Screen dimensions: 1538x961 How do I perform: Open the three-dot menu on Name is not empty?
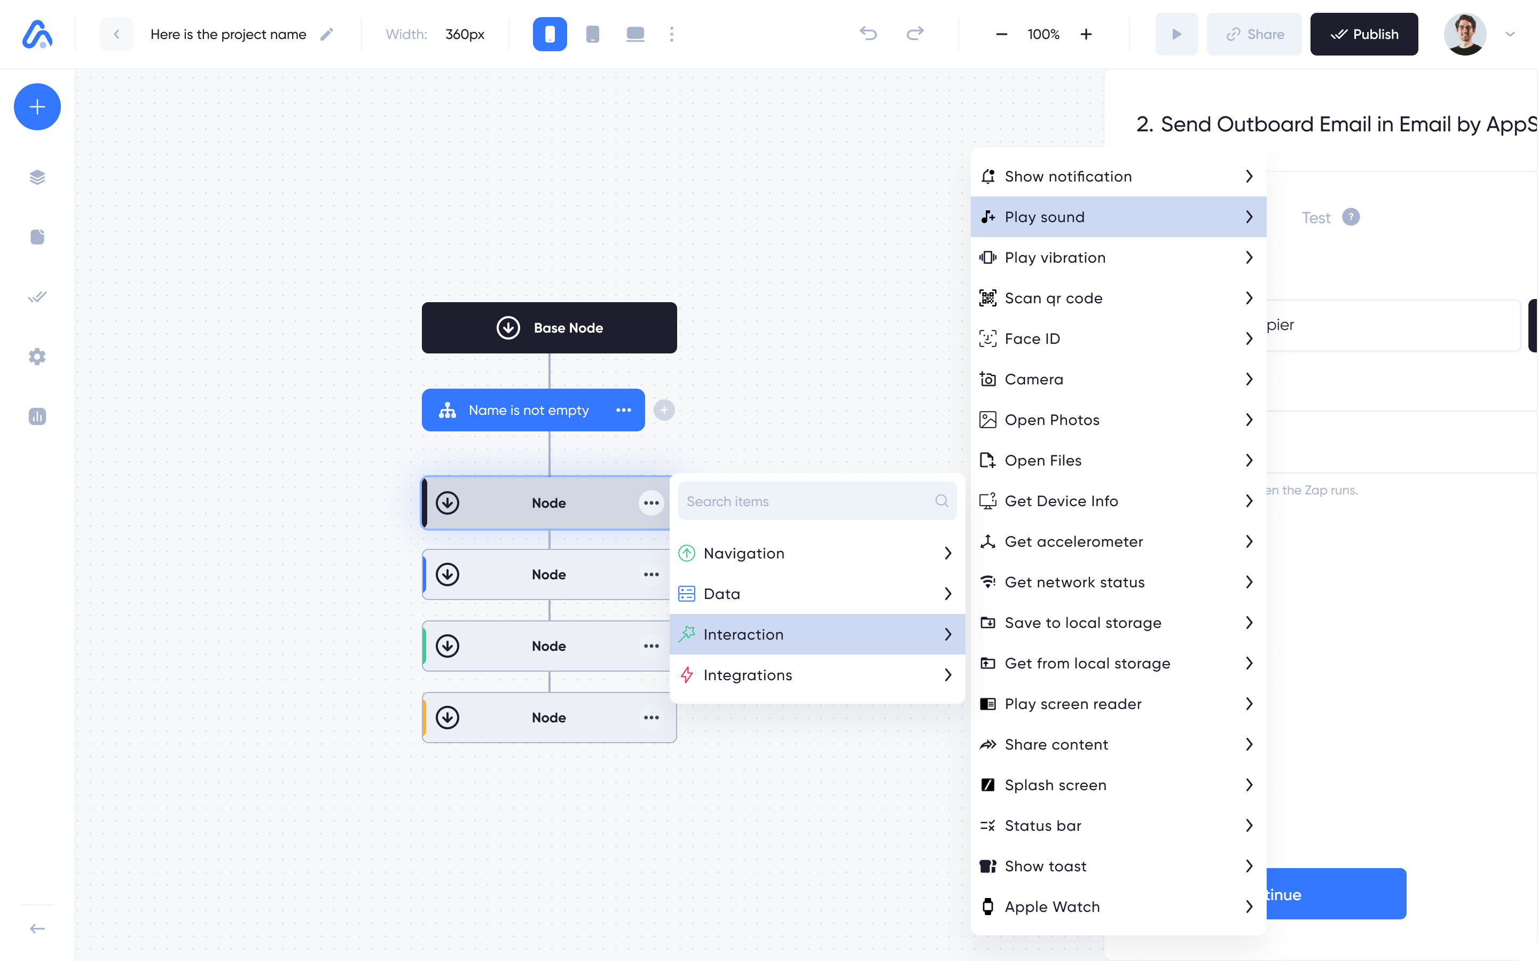pyautogui.click(x=623, y=410)
